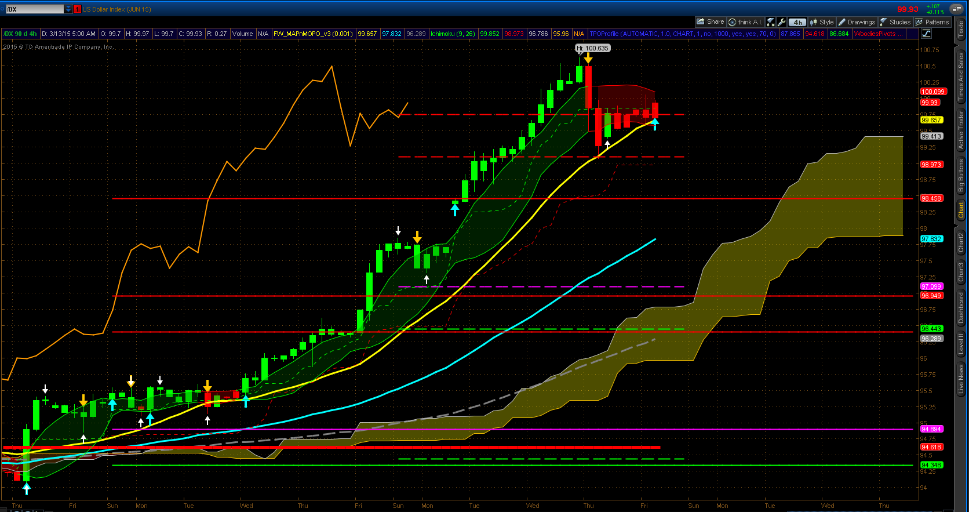Open chart settings wrench icon
969x512 pixels.
click(x=782, y=22)
